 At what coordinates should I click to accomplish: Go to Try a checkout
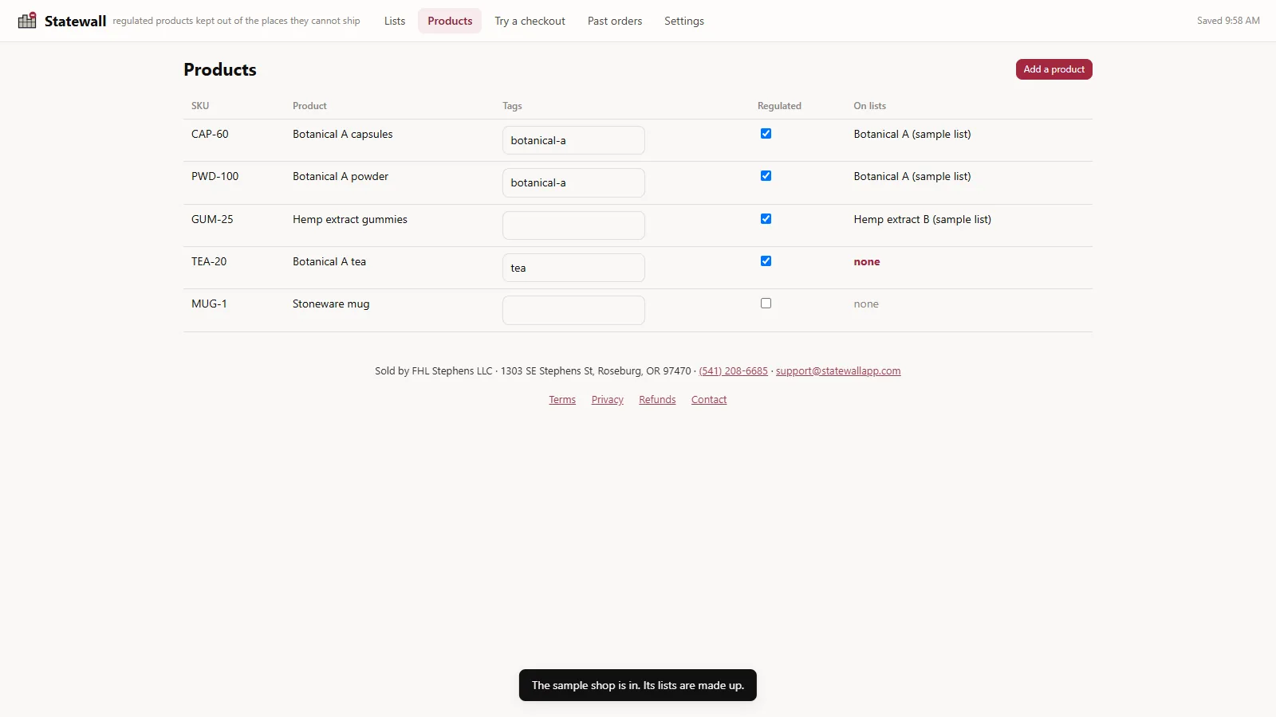click(530, 21)
